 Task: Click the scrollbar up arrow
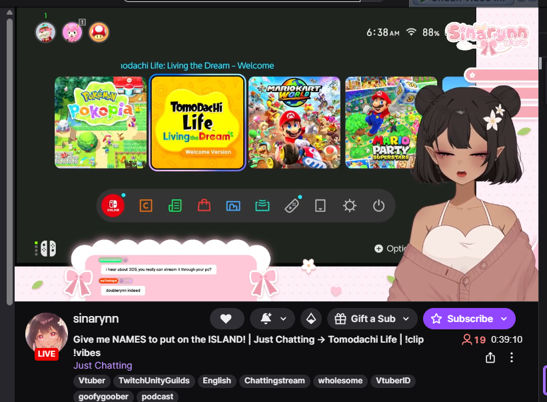[x=9, y=12]
